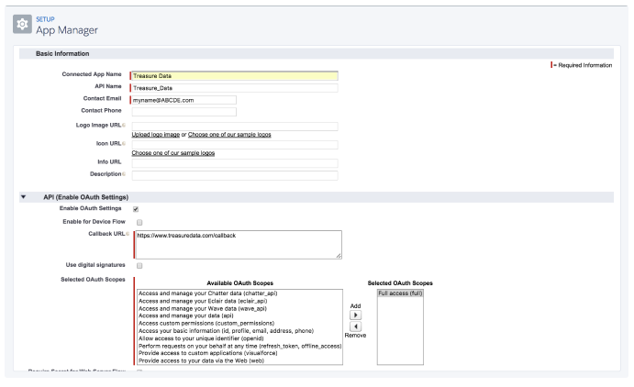This screenshot has width=634, height=387.
Task: Click inside the Callback URL text area
Action: [238, 244]
